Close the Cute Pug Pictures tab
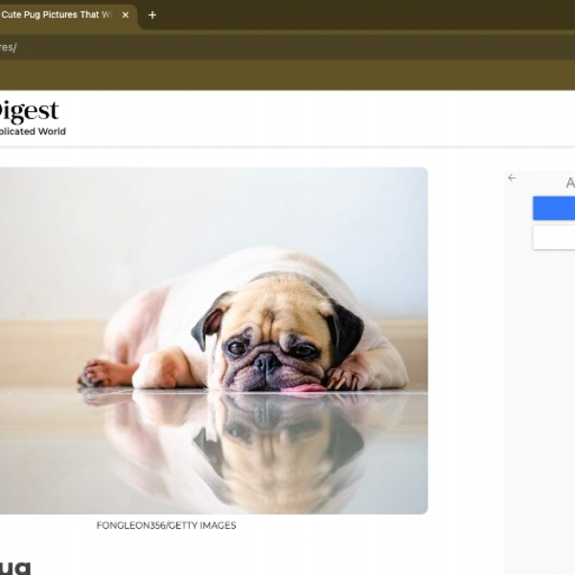The image size is (575, 575). 126,15
